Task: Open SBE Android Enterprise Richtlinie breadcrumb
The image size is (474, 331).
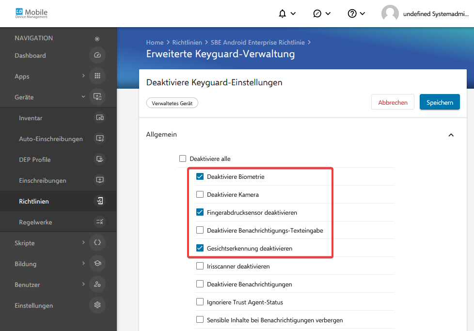Action: point(257,43)
